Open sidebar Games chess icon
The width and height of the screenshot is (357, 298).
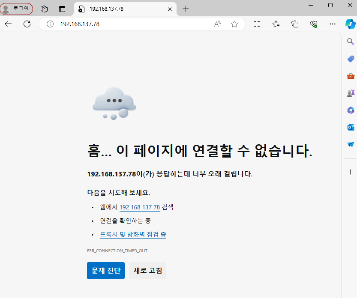click(x=351, y=93)
